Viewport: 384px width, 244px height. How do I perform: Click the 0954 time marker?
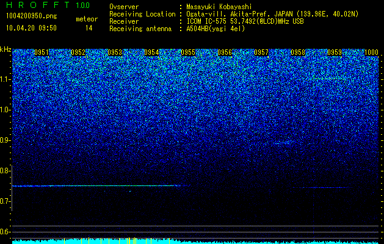point(151,52)
